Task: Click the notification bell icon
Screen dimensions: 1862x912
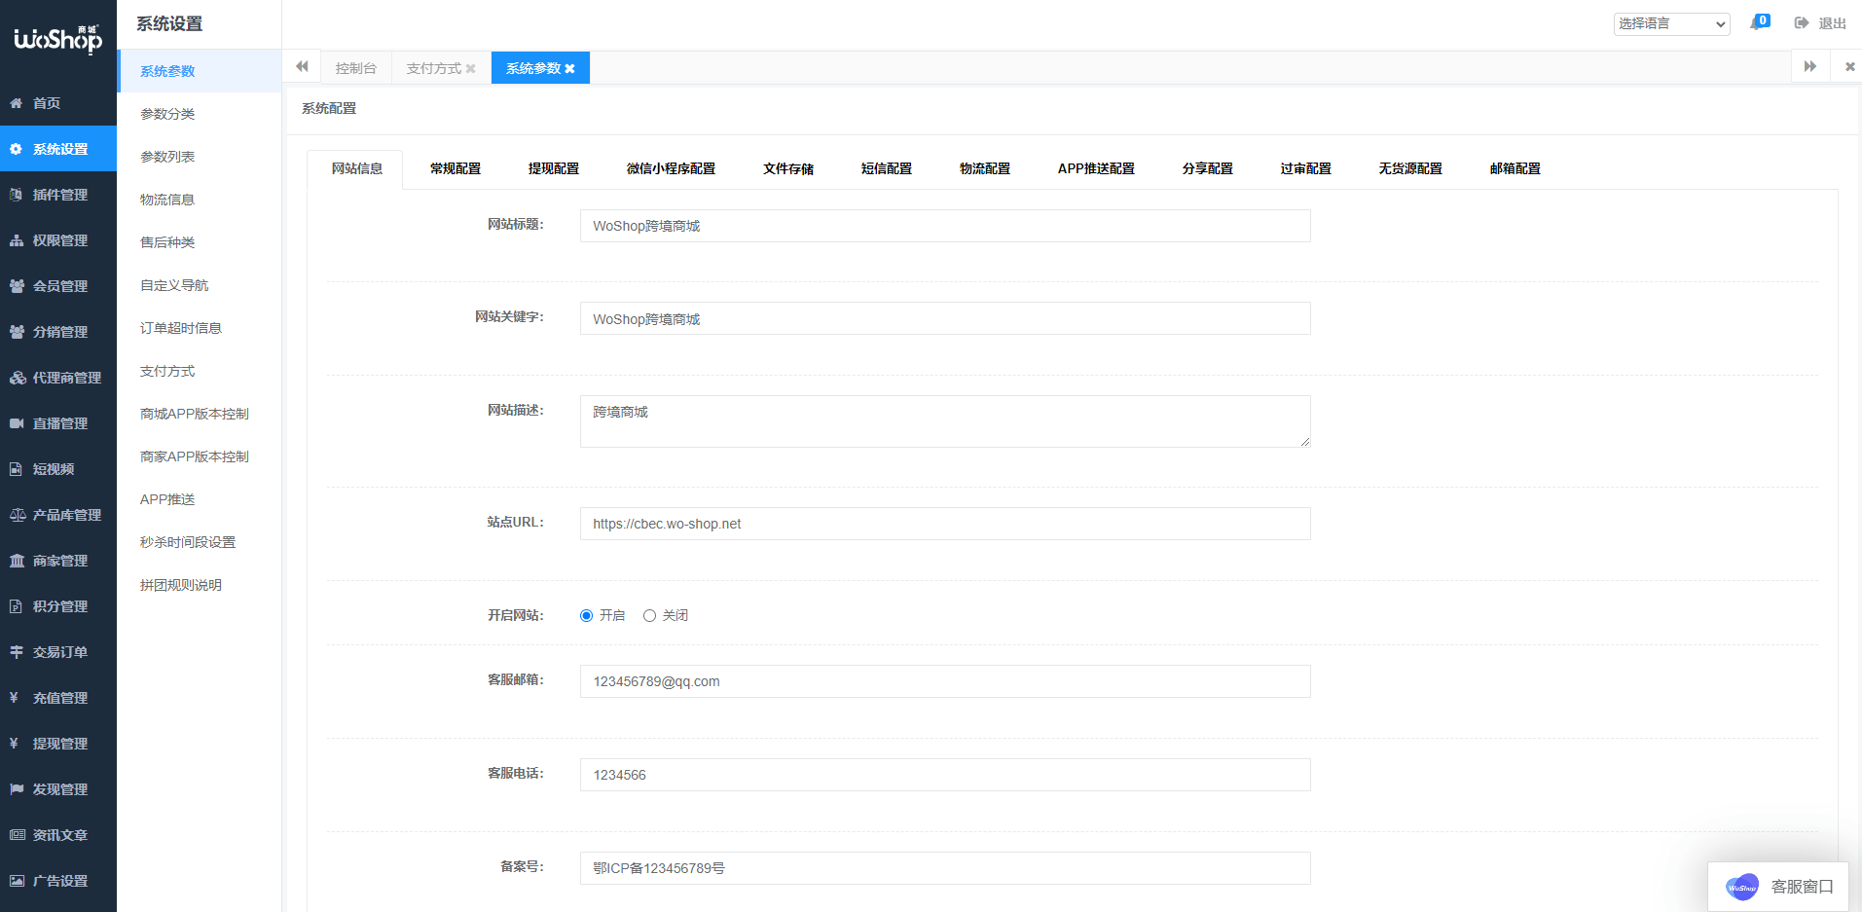Action: [x=1757, y=23]
